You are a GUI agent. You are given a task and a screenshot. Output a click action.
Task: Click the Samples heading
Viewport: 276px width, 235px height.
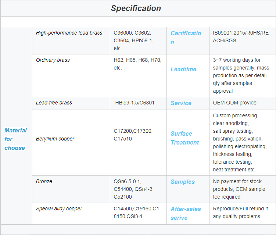point(183,182)
